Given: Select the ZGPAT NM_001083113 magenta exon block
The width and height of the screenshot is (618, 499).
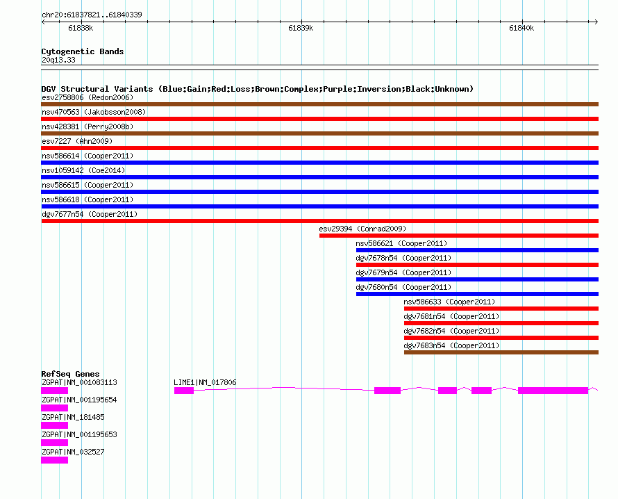Looking at the screenshot, I should 54,391.
